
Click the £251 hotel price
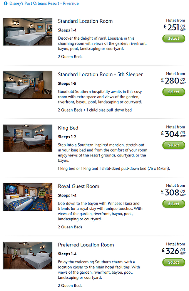coord(174,27)
